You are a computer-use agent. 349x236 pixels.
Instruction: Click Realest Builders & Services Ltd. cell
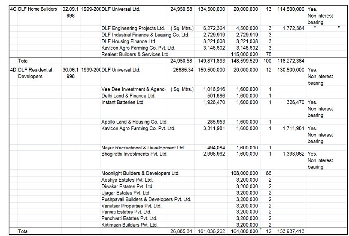(x=135, y=54)
